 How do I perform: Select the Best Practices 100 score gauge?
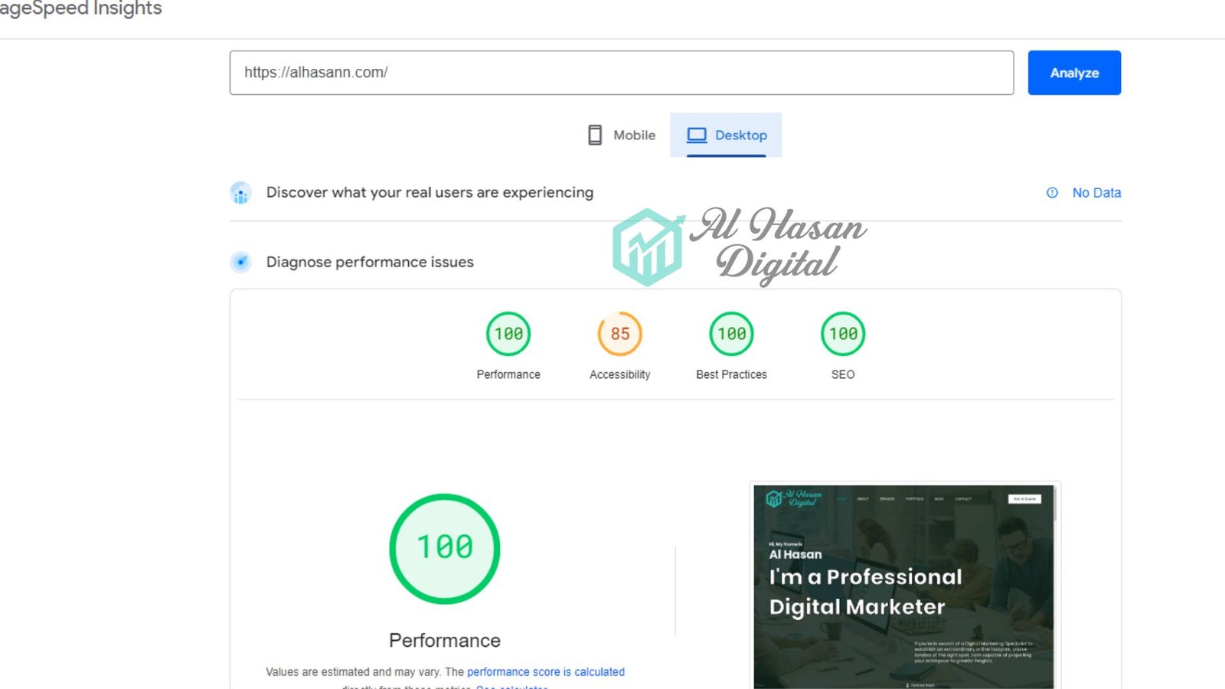(731, 334)
